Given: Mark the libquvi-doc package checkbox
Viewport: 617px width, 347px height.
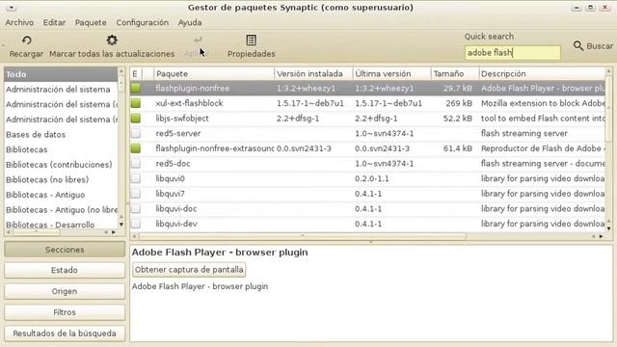Looking at the screenshot, I should pyautogui.click(x=136, y=208).
